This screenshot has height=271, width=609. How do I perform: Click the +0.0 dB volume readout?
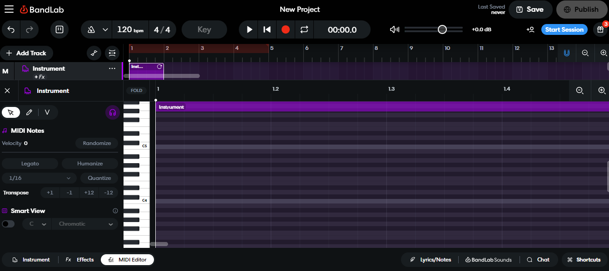(481, 29)
